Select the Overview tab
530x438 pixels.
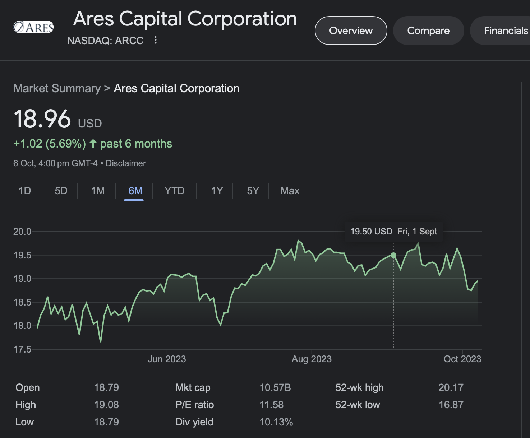(351, 31)
